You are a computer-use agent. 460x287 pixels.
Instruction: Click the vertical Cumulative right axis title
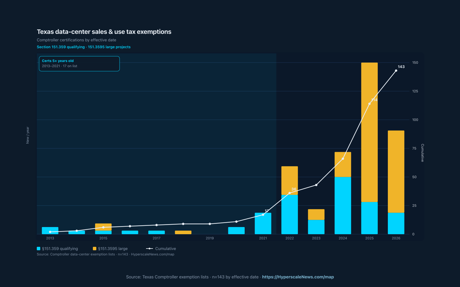[422, 153]
